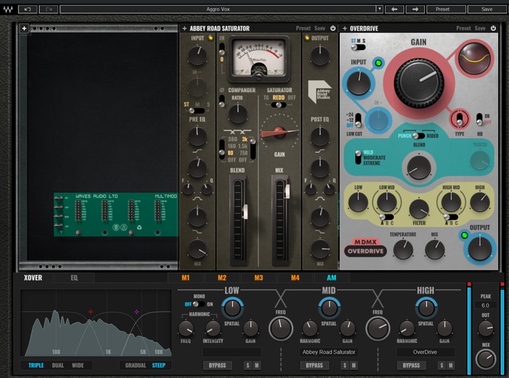Click the PEAK 6.0 value field

(485, 305)
